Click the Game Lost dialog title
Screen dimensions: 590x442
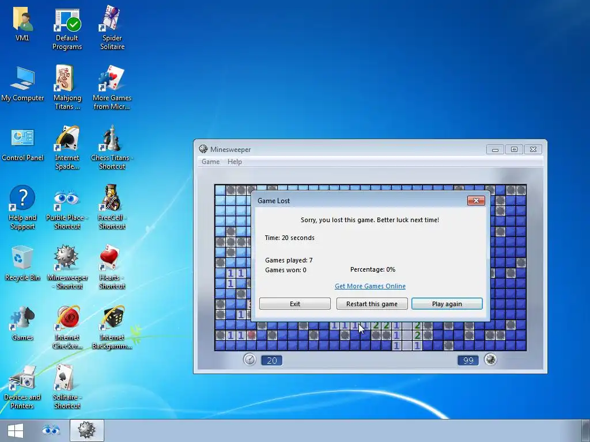coord(274,201)
